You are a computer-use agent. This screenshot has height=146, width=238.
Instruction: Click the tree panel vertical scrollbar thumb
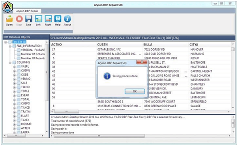coord(47,73)
